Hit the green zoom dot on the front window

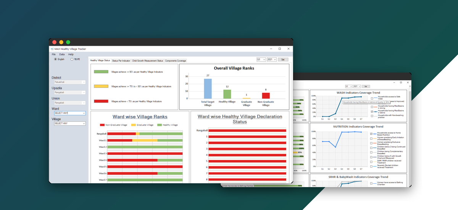(68, 42)
